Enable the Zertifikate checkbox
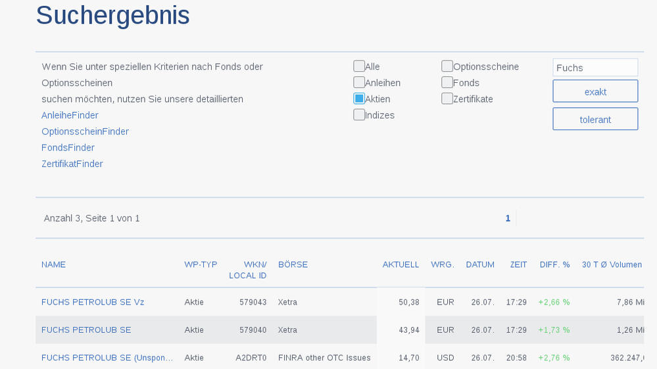The image size is (657, 369). coord(447,99)
